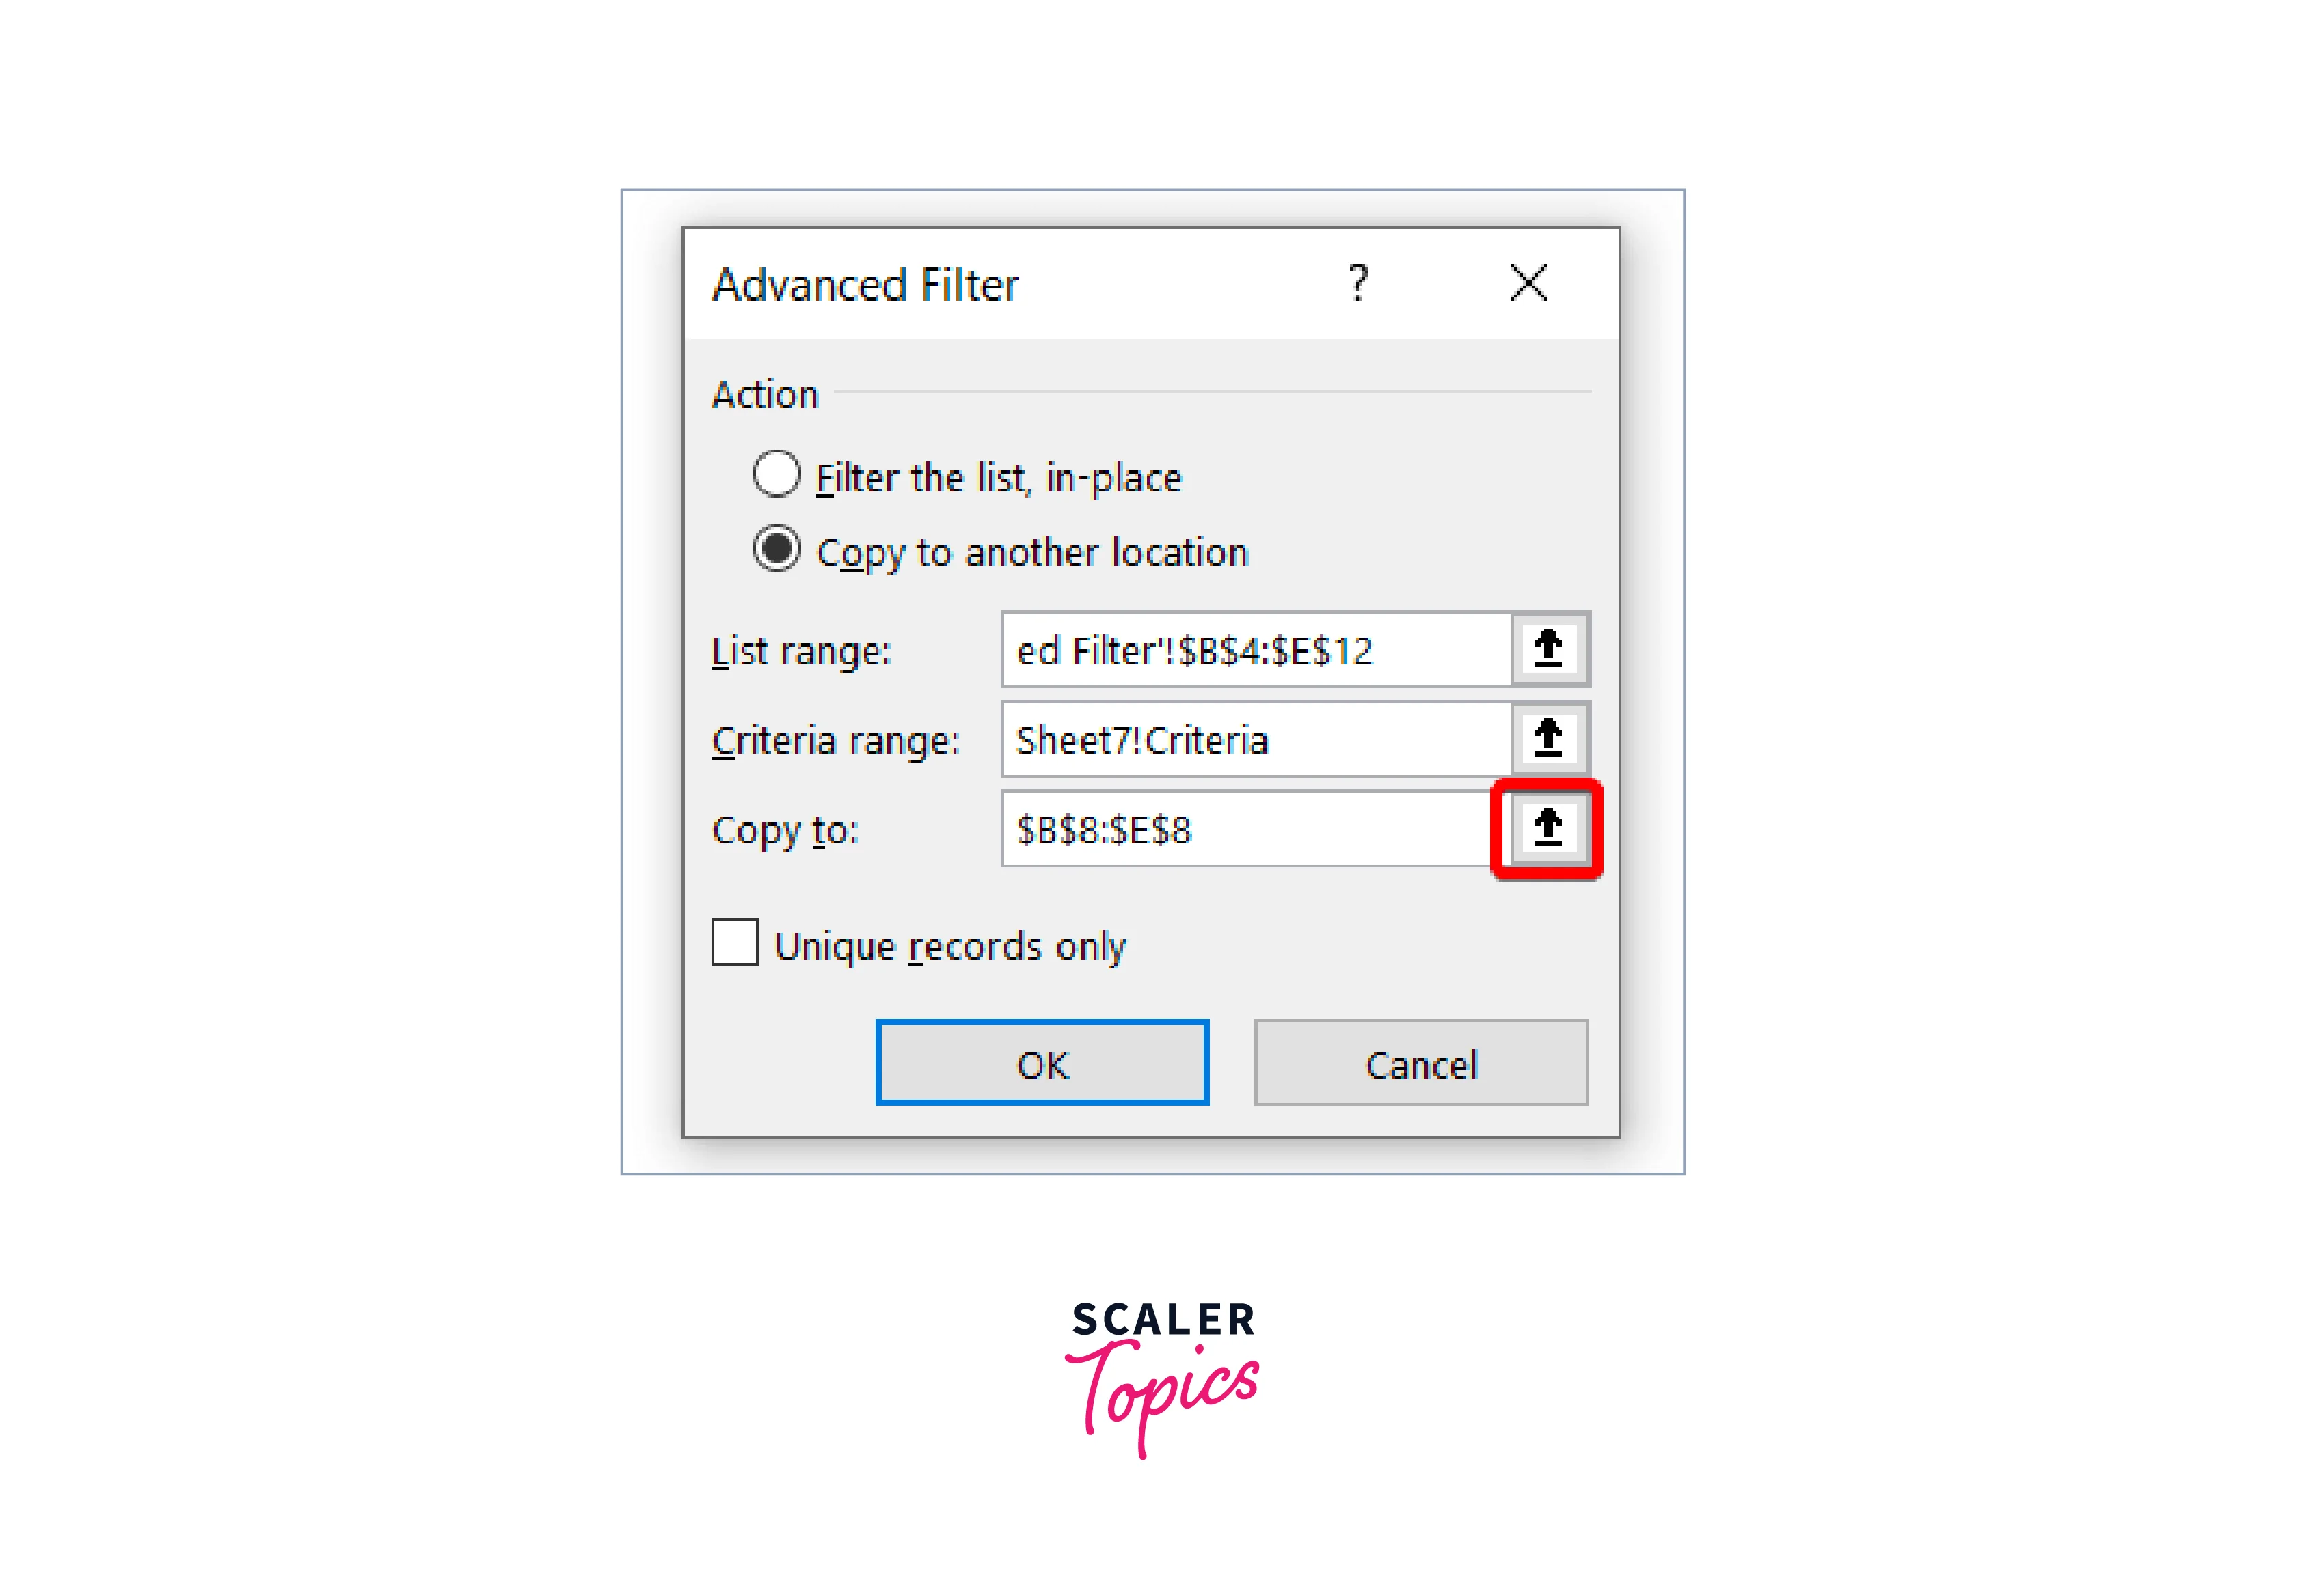Click inside the List range input field
Image resolution: width=2324 pixels, height=1591 pixels.
1257,650
